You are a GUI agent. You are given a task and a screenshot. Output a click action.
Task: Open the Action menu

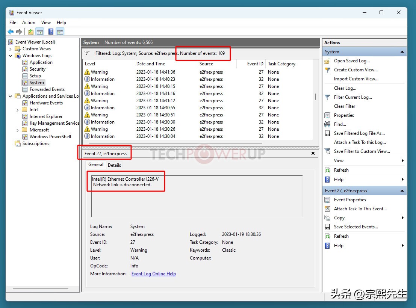coord(29,23)
